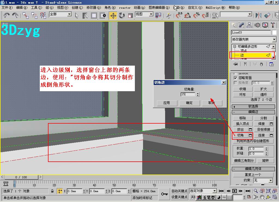The height and width of the screenshot is (202, 279).
Task: Toggle the angle snap icon
Action: pyautogui.click(x=187, y=16)
